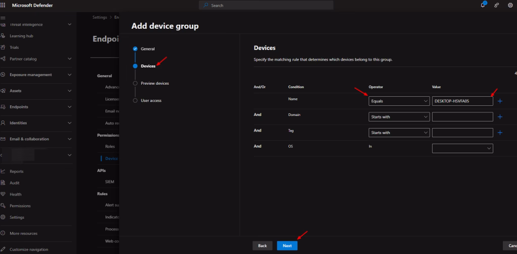
Task: Click the Learning hub icon
Action: [3, 36]
